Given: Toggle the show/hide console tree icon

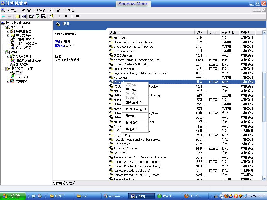Looking at the screenshot, I should [23, 16].
